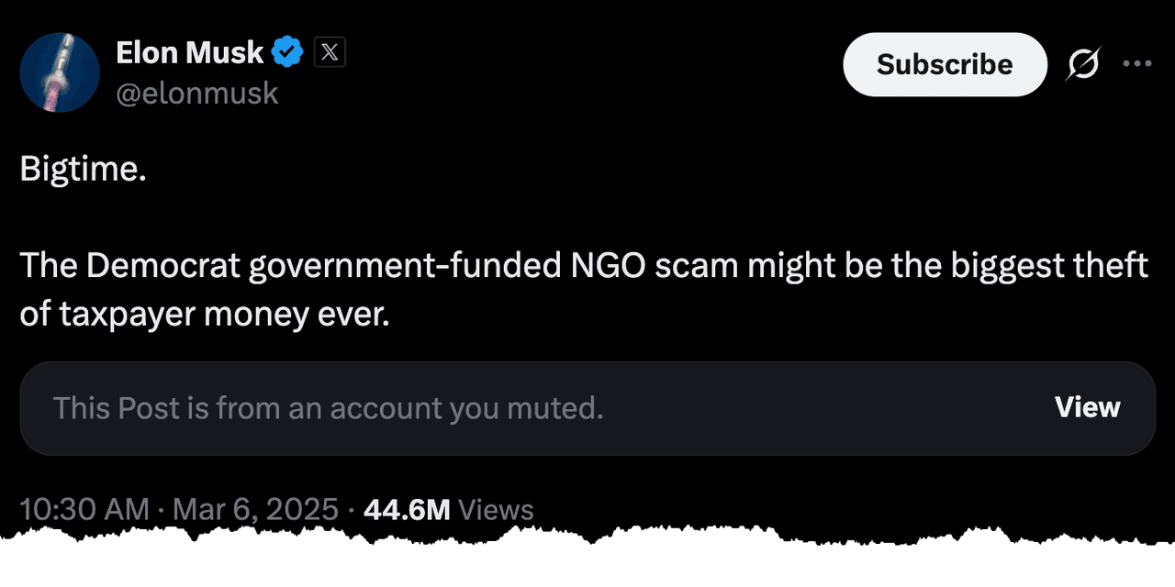This screenshot has width=1175, height=587.
Task: Click the @elonmusk handle
Action: pos(196,93)
